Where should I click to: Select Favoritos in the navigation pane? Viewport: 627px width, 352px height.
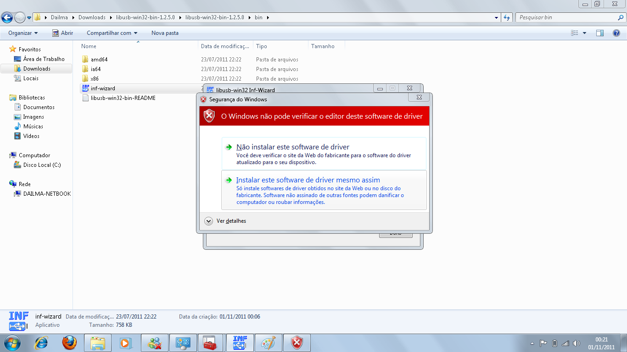[x=29, y=49]
